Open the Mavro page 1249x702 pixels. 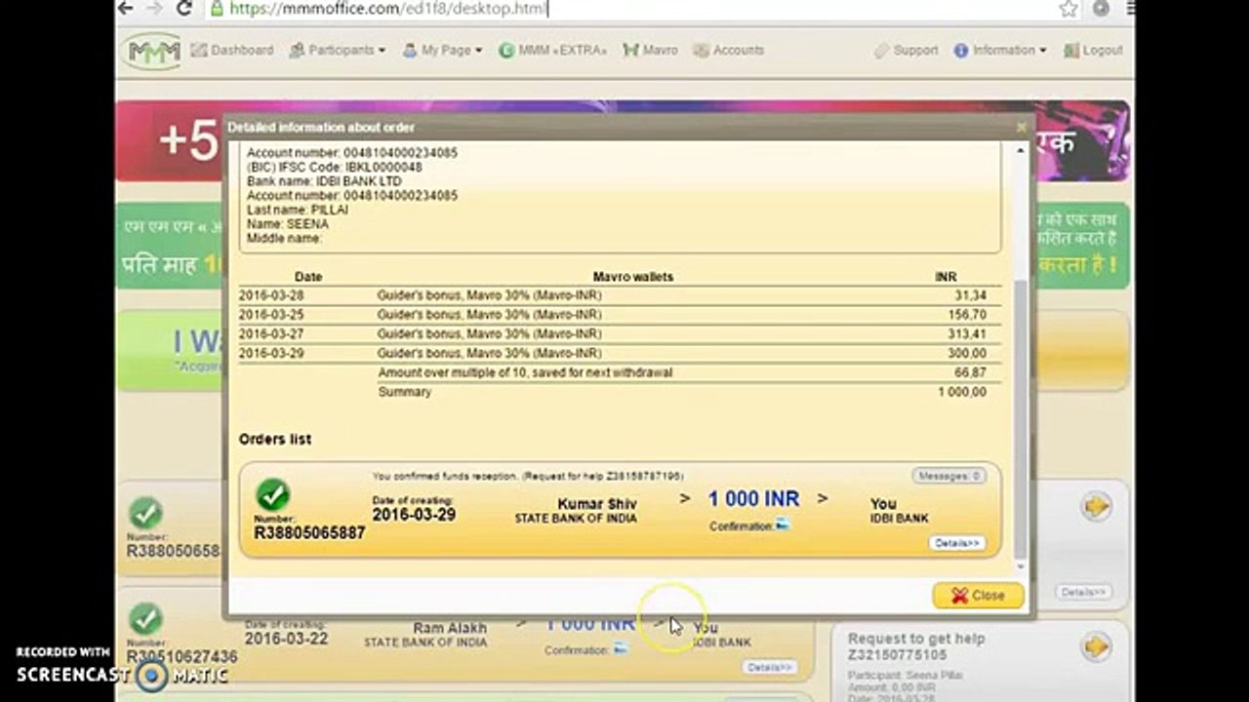coord(650,50)
